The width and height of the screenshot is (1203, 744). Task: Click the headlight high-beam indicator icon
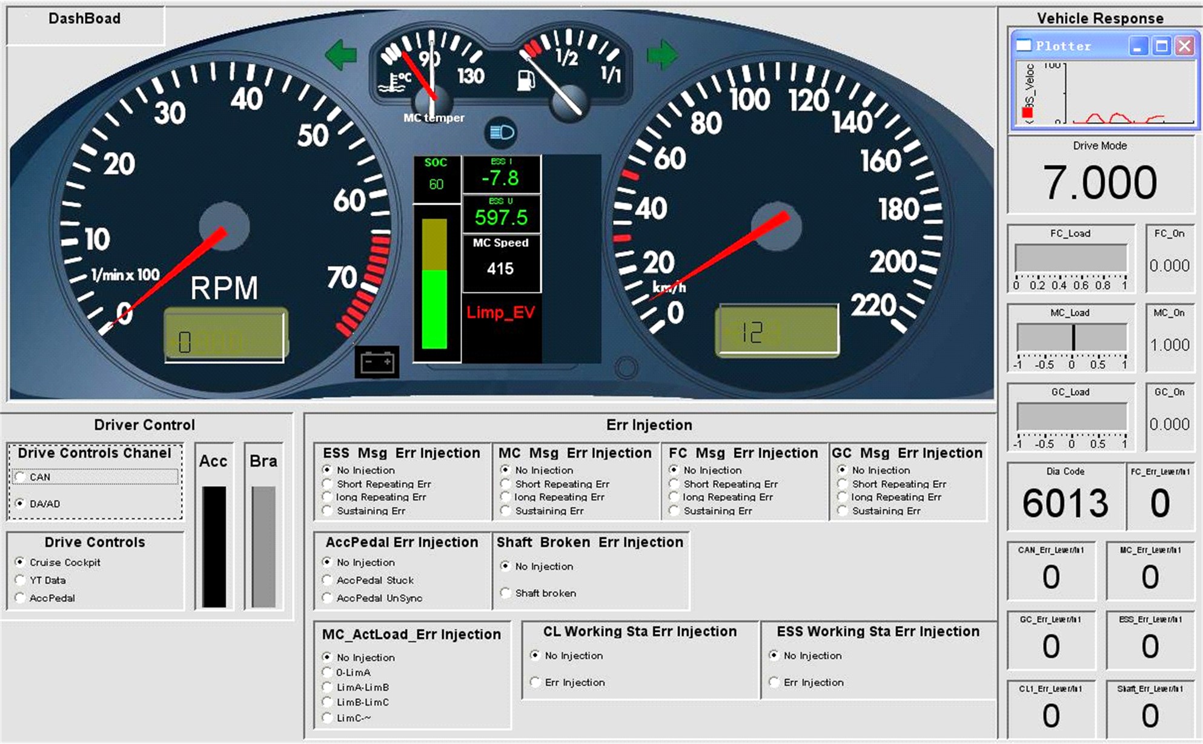(x=501, y=132)
